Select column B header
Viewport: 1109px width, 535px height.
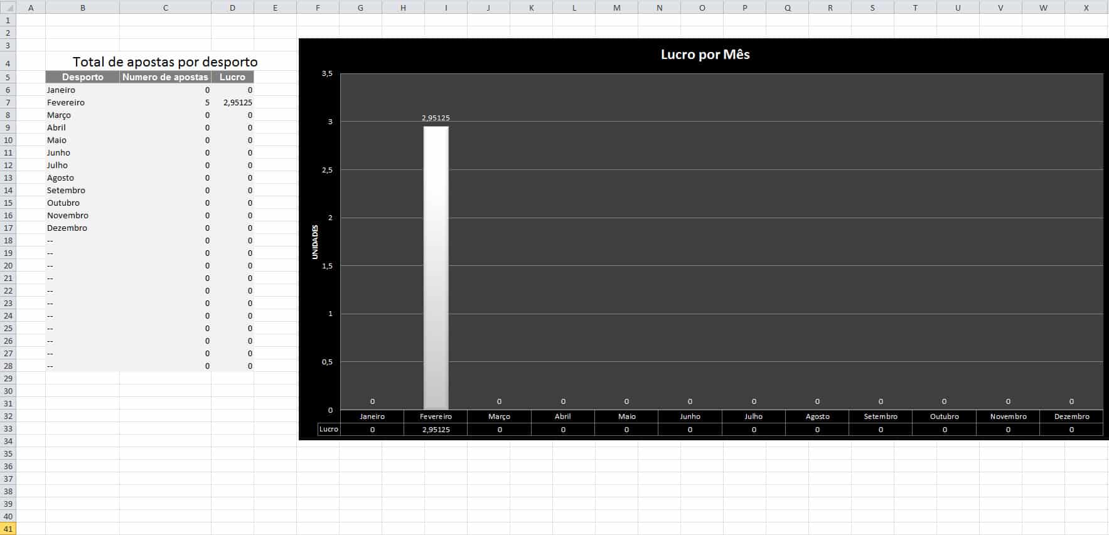pos(82,8)
